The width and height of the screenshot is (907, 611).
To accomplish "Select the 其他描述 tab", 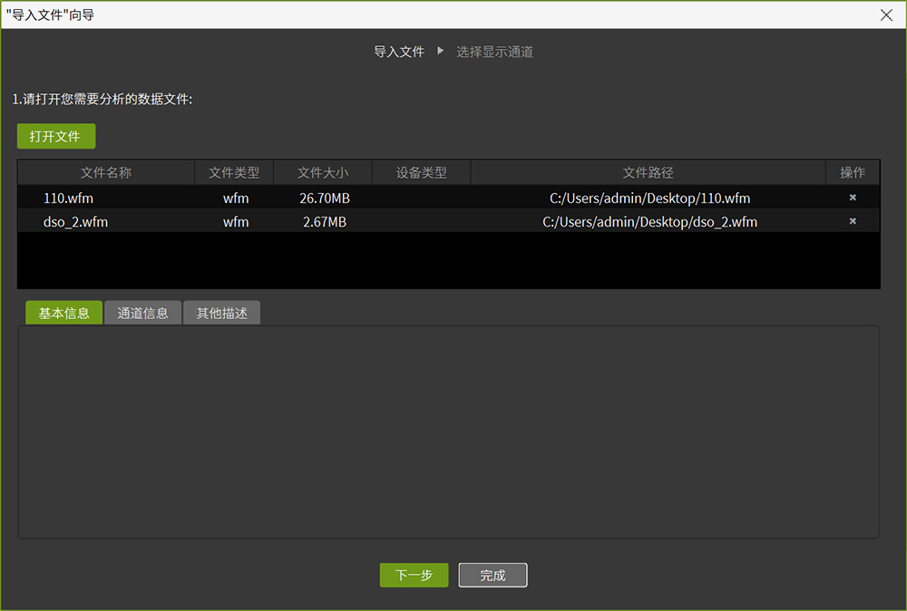I will [221, 314].
